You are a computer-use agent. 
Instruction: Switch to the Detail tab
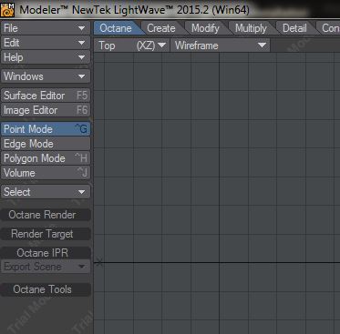point(295,28)
